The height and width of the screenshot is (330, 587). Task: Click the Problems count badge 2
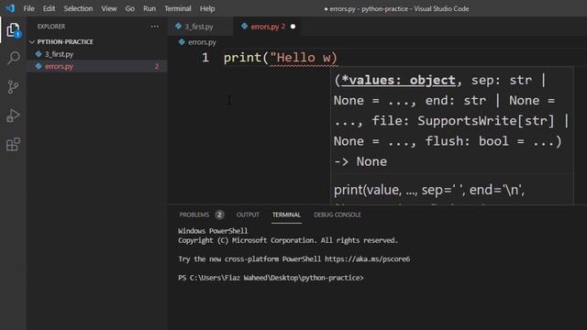(x=219, y=214)
